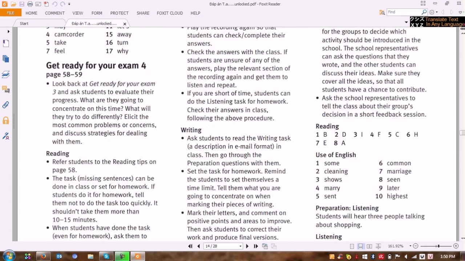Image resolution: width=465 pixels, height=261 pixels.
Task: Click inside the Find search field
Action: click(x=404, y=12)
